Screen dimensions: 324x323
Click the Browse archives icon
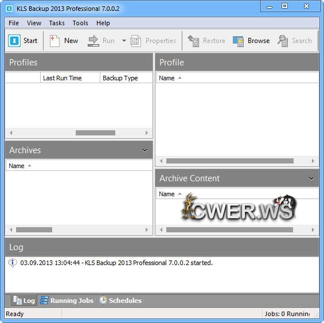(238, 41)
